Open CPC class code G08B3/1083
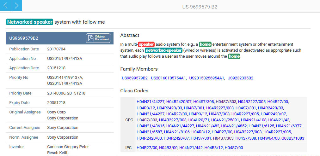The height and width of the screenshot is (156, 320). tap(292, 138)
